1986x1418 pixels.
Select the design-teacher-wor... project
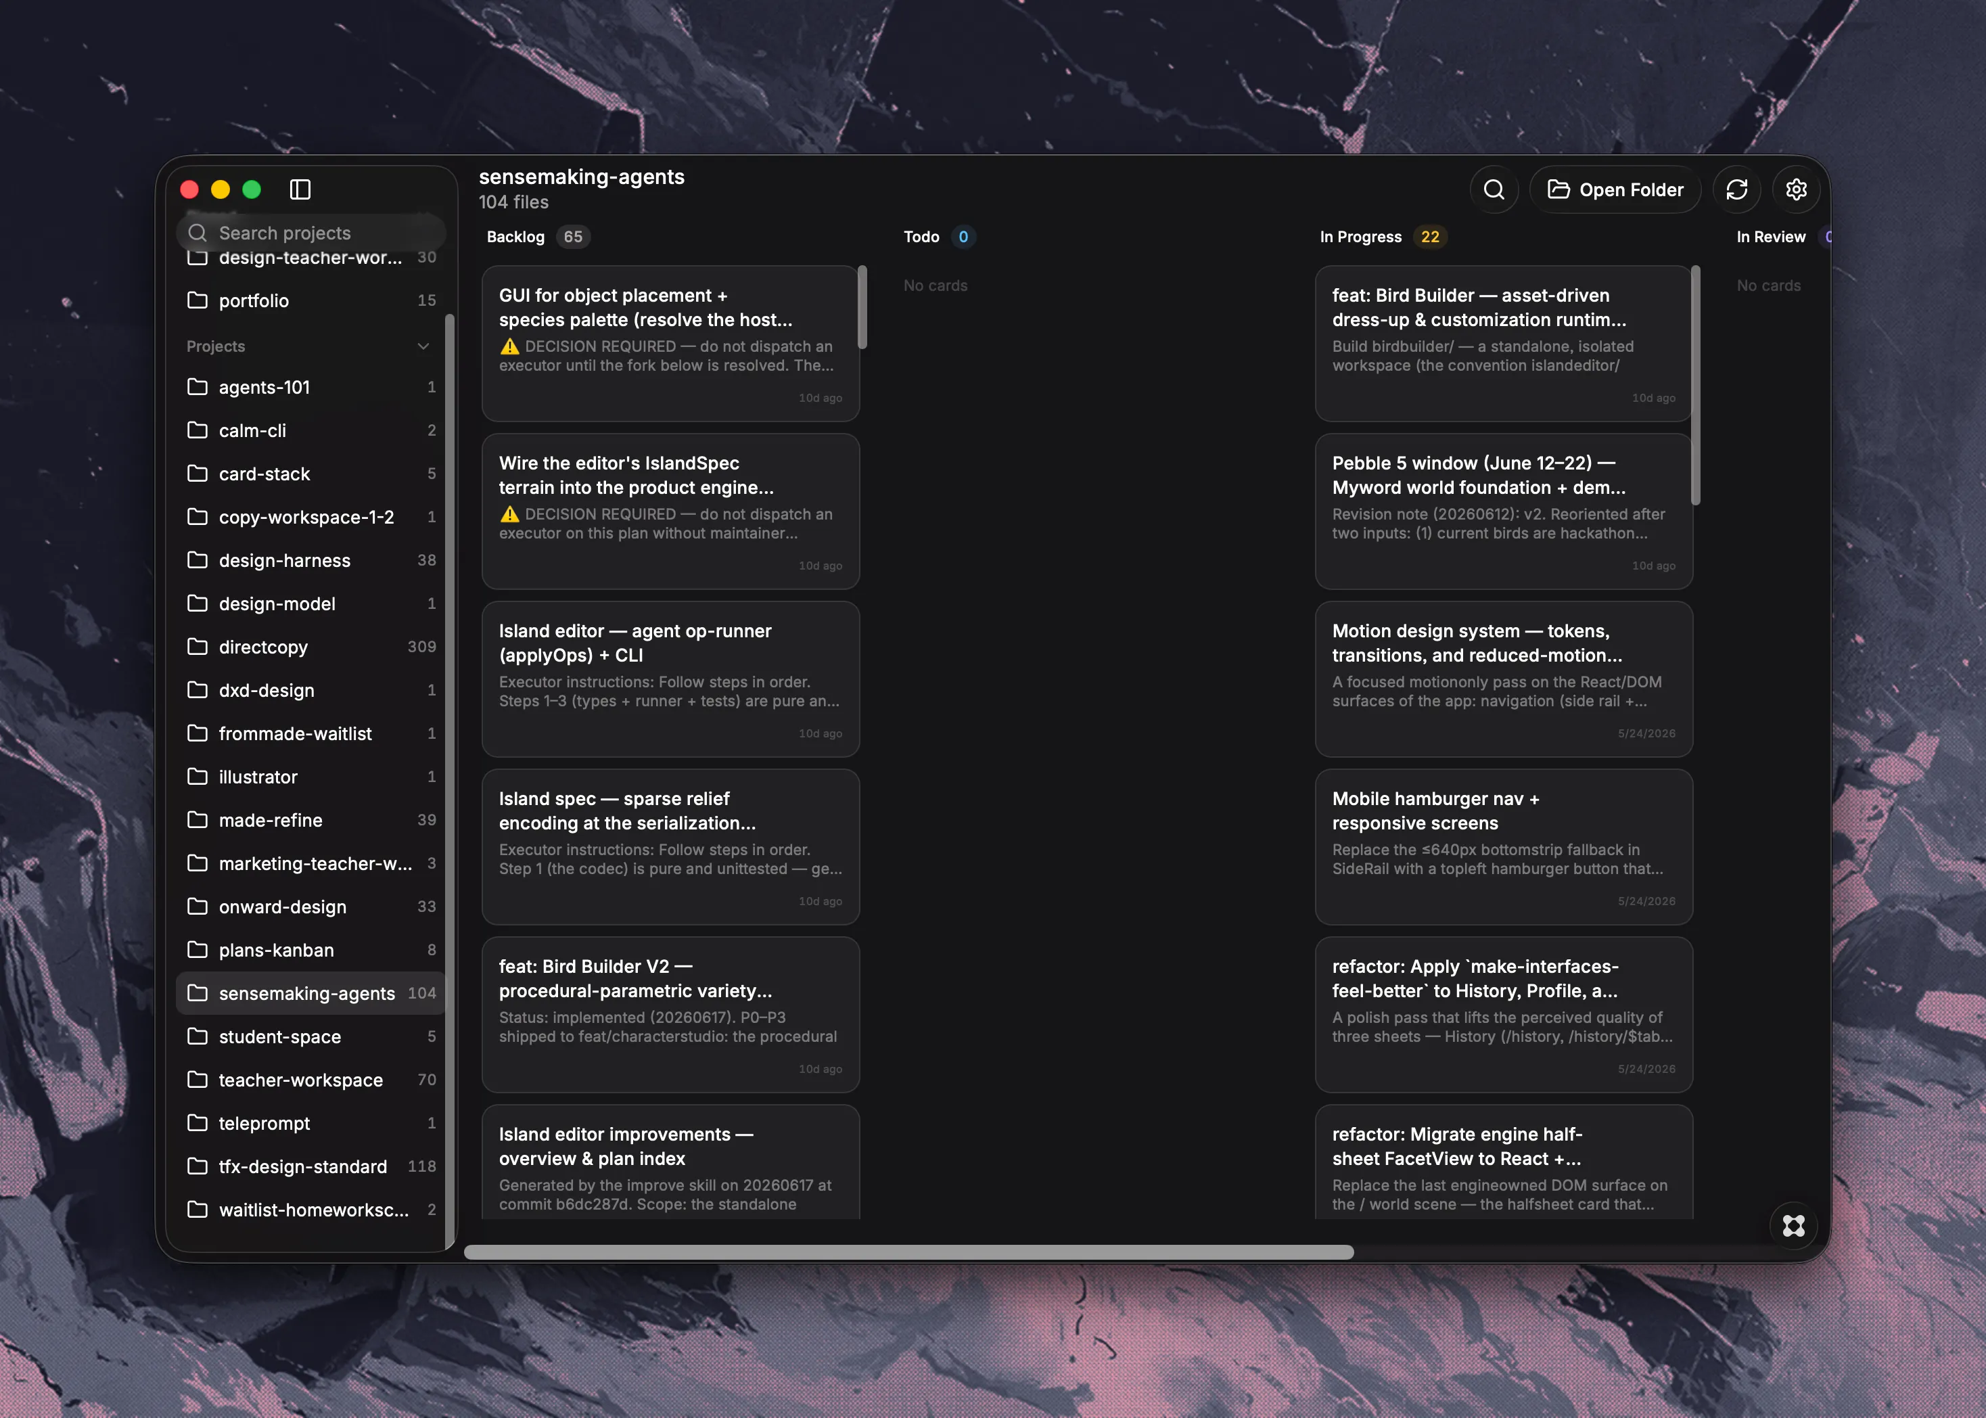tap(310, 258)
